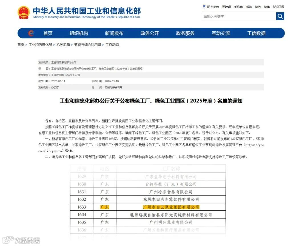Click the 分类 节能与综合利用 value
308x246 pixels.
click(114, 87)
